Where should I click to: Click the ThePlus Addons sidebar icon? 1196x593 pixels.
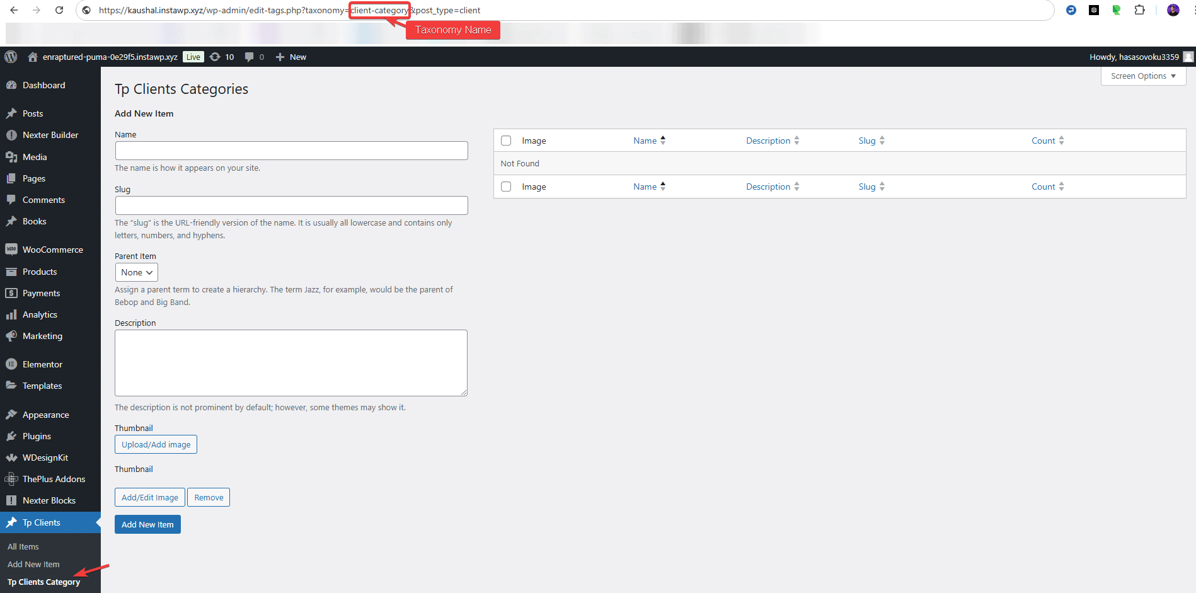[x=11, y=479]
